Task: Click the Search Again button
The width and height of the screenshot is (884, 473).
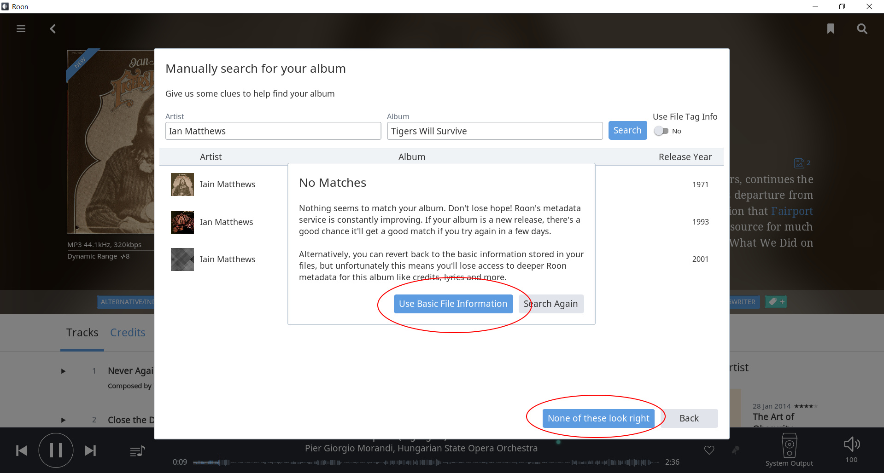Action: 551,304
